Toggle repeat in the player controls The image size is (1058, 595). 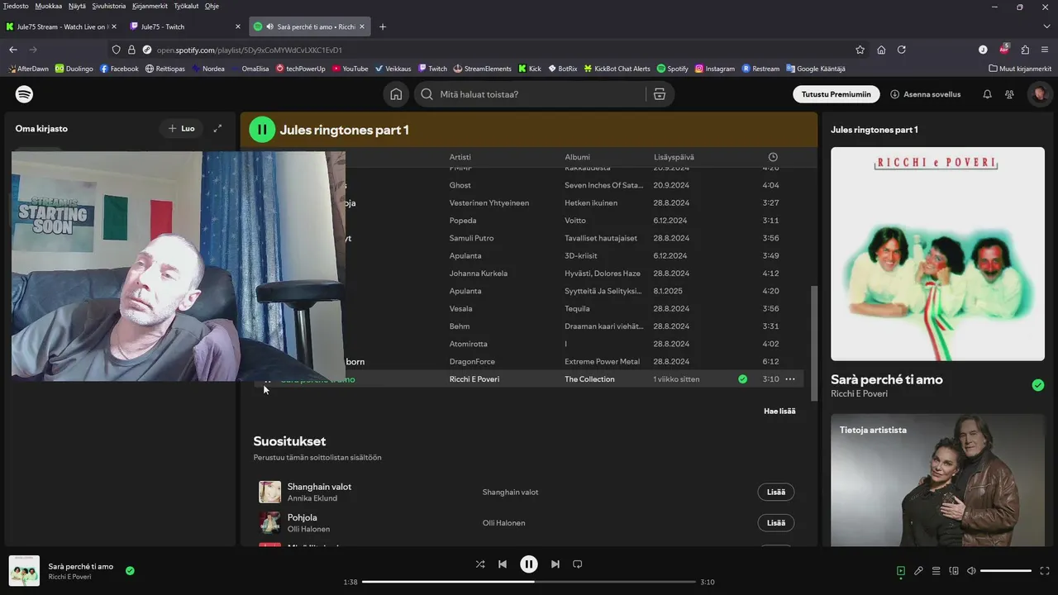pos(578,564)
